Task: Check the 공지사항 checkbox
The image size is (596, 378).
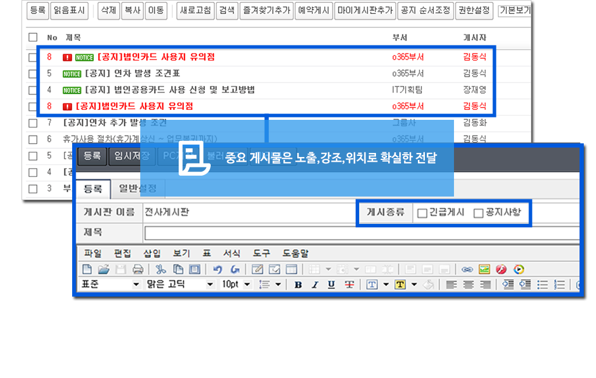Action: [x=478, y=213]
